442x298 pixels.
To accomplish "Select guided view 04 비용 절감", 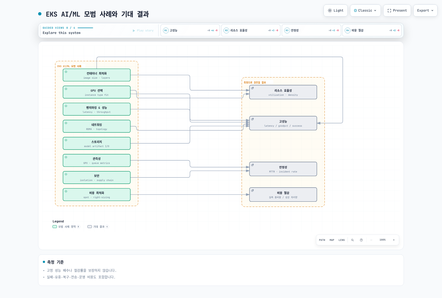I will 372,30.
